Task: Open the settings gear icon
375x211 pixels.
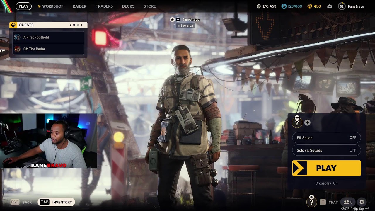Action: tap(362, 202)
